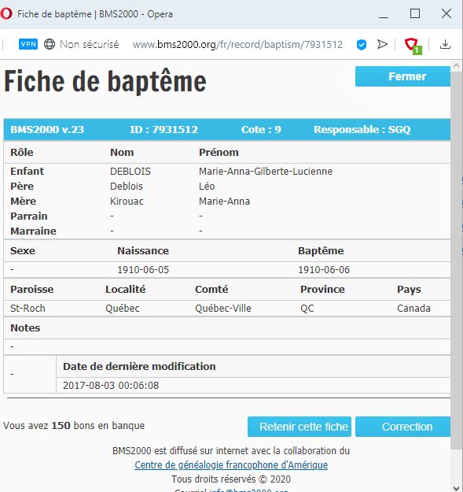
Task: Toggle the VPN badge in address bar
Action: click(x=28, y=44)
